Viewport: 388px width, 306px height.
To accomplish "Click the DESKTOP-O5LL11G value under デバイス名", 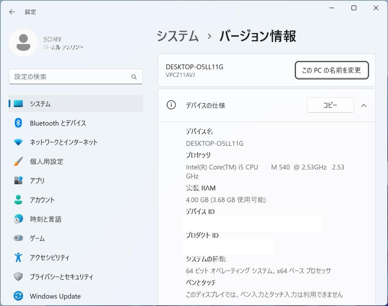I will tap(214, 143).
